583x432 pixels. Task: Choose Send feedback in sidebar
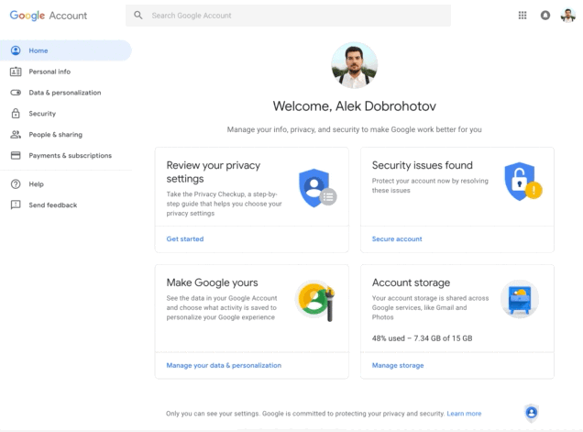coord(66,205)
